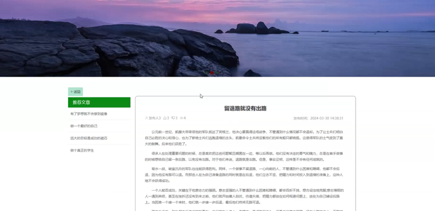
Task: Click the seaside banner image
Action: click(218, 38)
